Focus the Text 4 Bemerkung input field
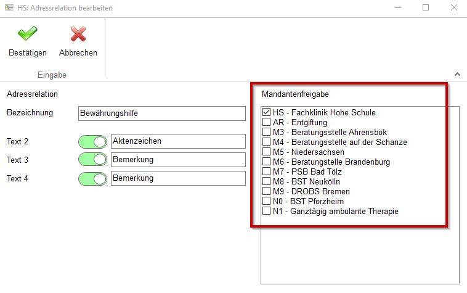 point(178,178)
